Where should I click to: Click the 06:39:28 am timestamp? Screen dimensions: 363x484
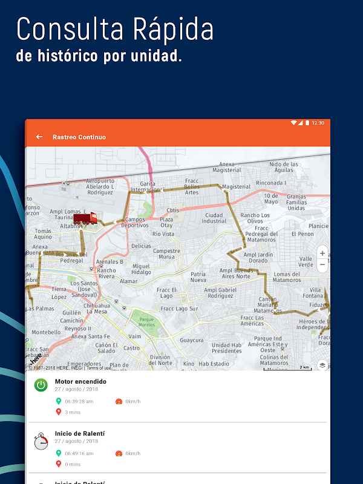tap(79, 401)
